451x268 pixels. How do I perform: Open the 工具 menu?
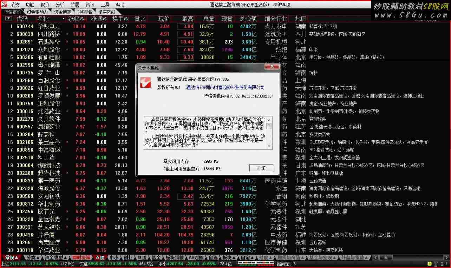pyautogui.click(x=105, y=5)
